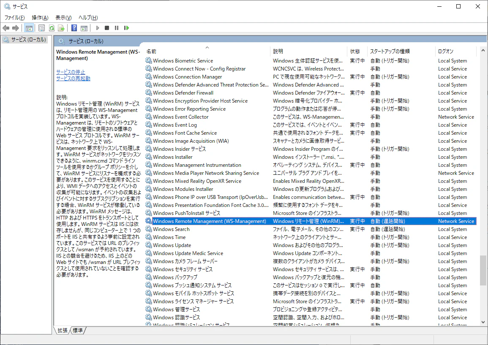Select the Windows Event Collector row
Viewport: 488px width, 345px height.
click(x=311, y=117)
